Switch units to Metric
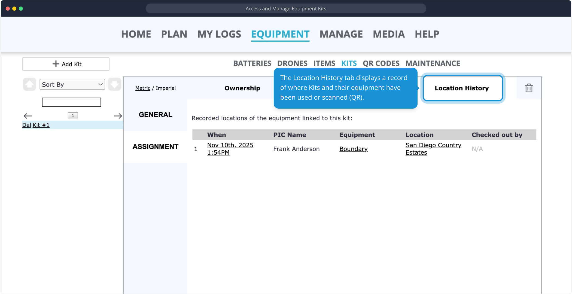 coord(143,88)
